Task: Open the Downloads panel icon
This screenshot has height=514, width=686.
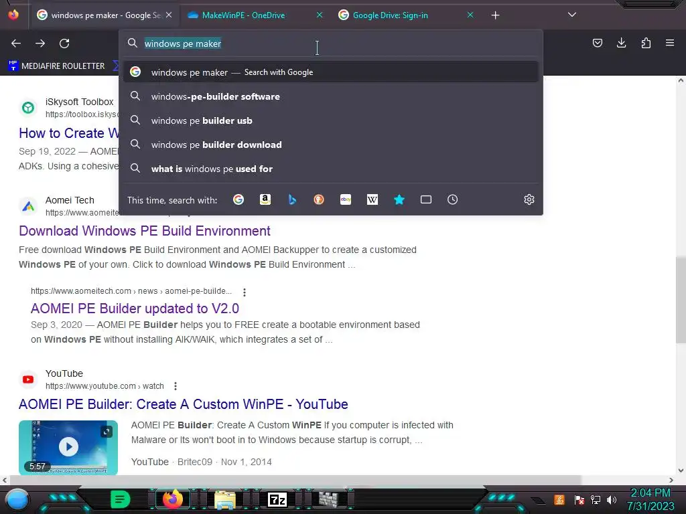Action: (x=621, y=43)
